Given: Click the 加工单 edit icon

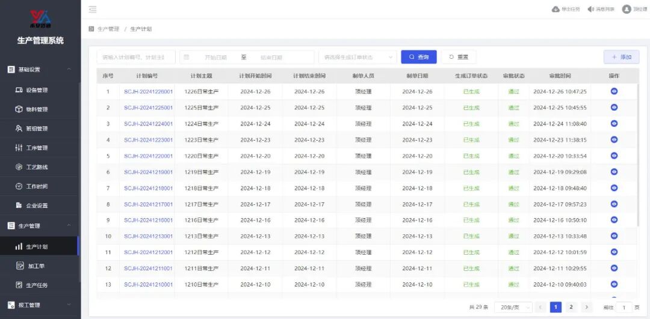Looking at the screenshot, I should click(x=19, y=266).
